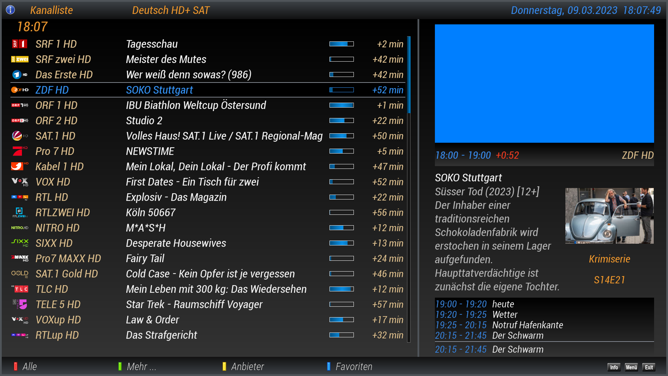Click the ZDF HD channel logo
Viewport: 668px width, 376px height.
tap(19, 90)
